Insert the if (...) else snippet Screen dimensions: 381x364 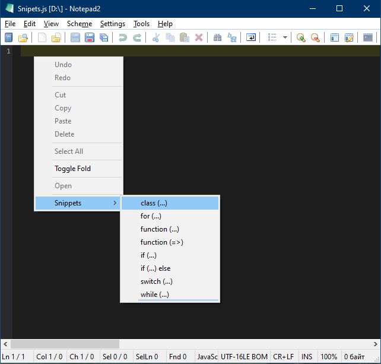click(x=170, y=268)
